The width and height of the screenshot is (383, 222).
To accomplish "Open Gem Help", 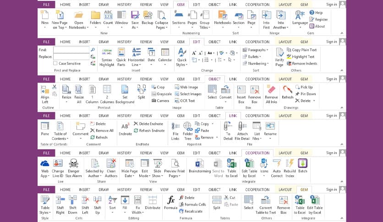I will (316, 12).
